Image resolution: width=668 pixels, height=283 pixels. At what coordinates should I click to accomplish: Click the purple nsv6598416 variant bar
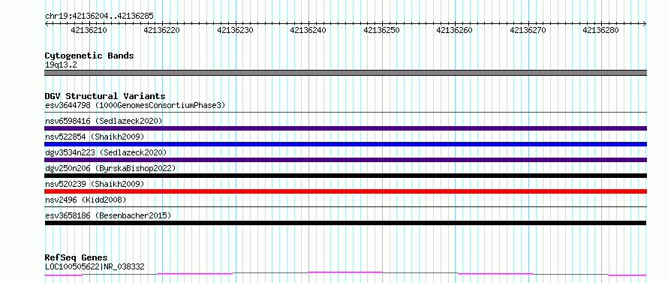pyautogui.click(x=345, y=128)
